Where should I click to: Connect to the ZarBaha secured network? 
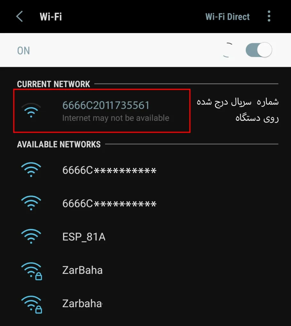(x=145, y=270)
